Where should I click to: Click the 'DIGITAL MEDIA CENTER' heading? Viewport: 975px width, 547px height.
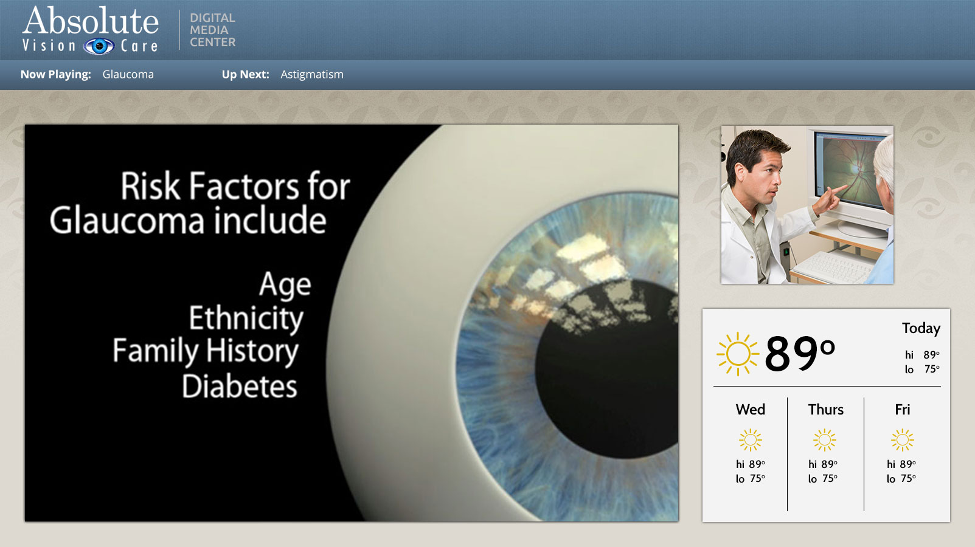pos(212,30)
